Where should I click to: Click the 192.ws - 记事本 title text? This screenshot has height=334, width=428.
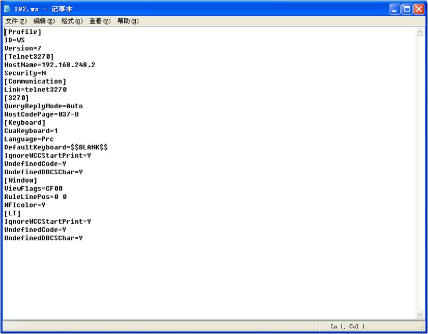pos(43,9)
